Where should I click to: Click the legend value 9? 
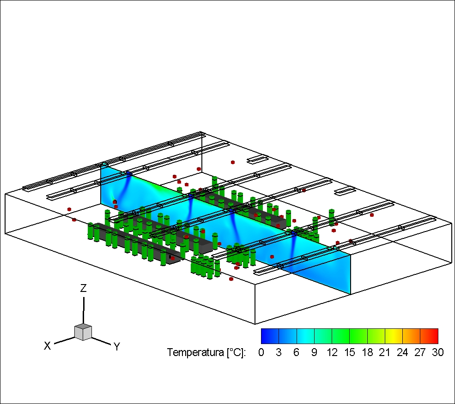pyautogui.click(x=314, y=352)
